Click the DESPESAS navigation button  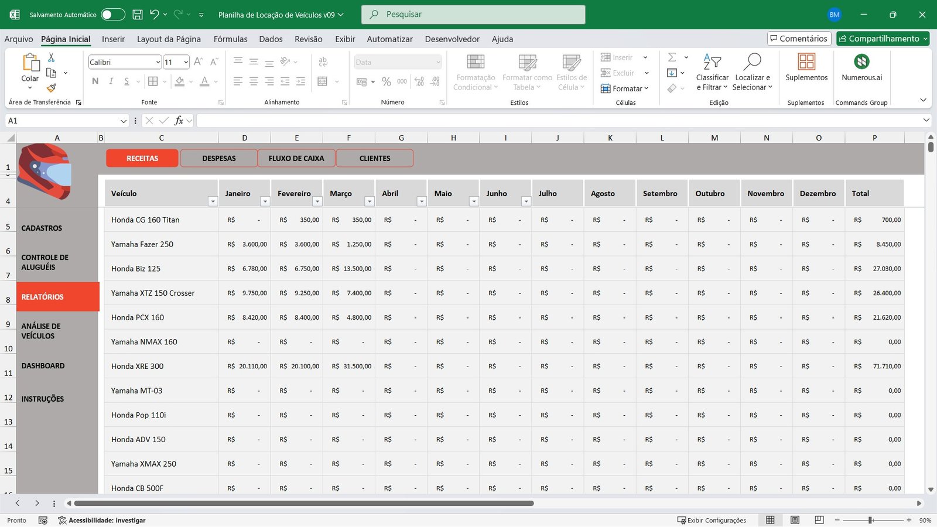219,158
